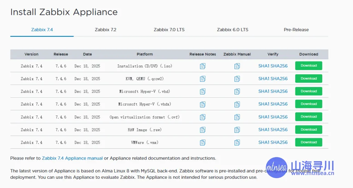
Task: Download the Microsoft Hyper-V (.vhd) appliance
Action: click(x=309, y=91)
